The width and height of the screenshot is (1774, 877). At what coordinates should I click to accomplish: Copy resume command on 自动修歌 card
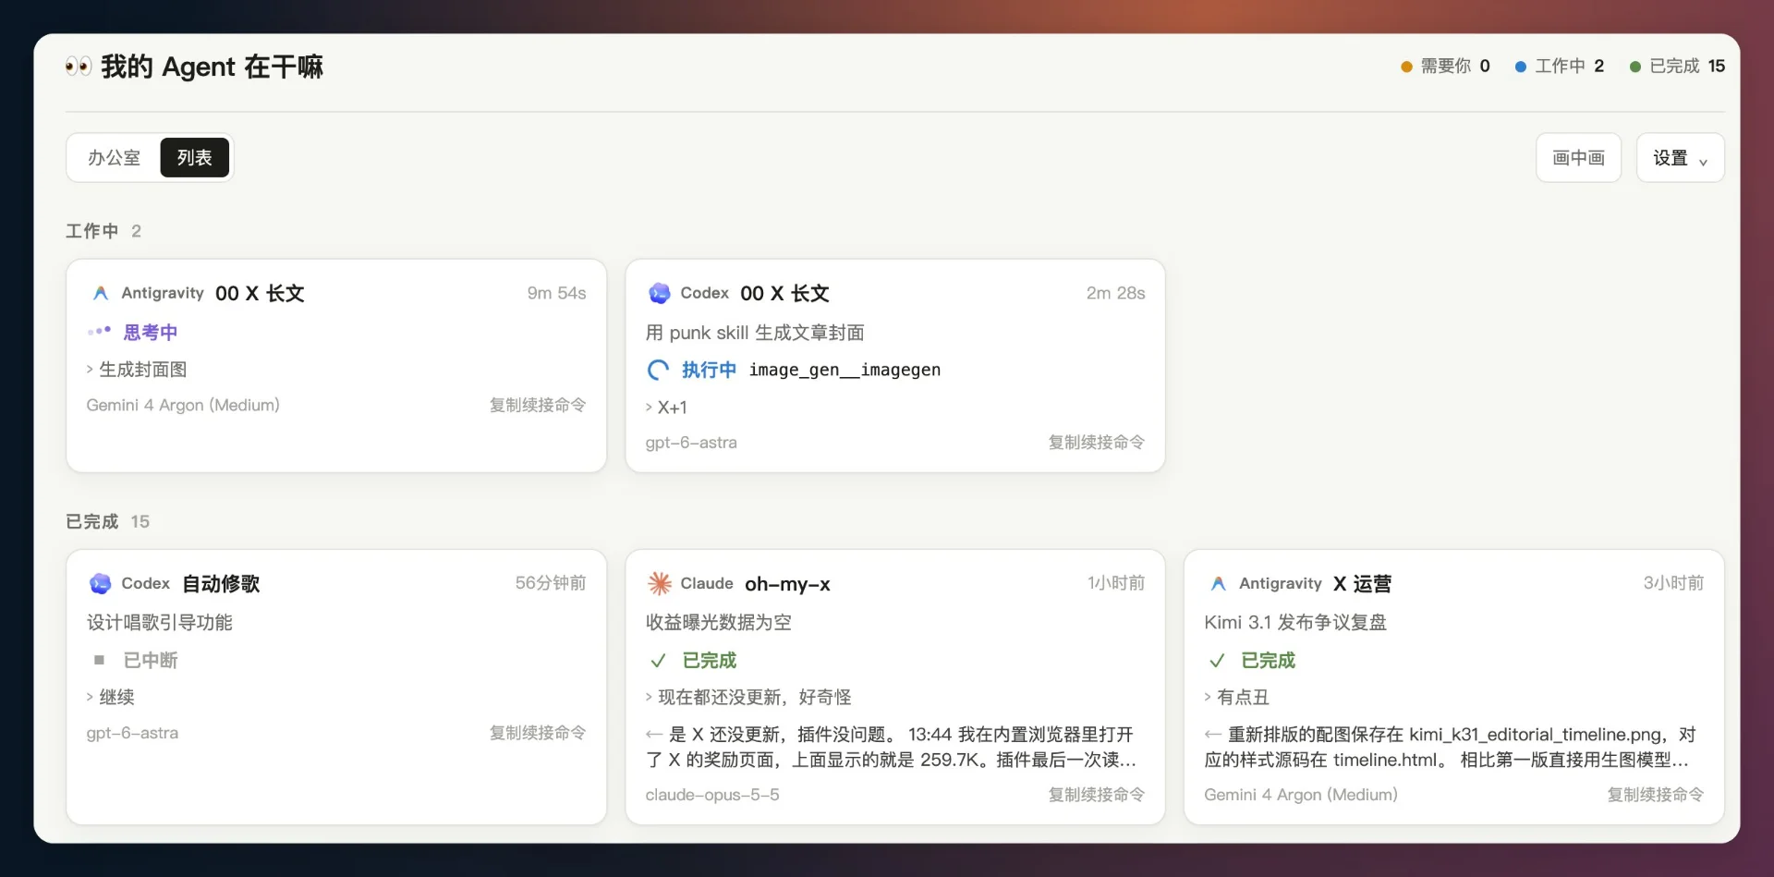point(538,733)
